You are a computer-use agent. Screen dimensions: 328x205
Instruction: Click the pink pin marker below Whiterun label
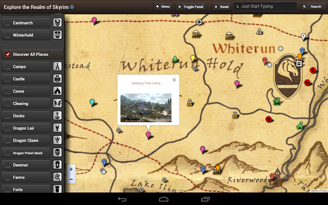coord(237,84)
